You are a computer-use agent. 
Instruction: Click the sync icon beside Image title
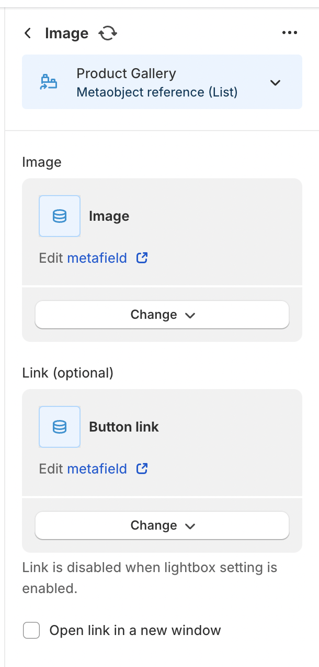[x=108, y=34]
